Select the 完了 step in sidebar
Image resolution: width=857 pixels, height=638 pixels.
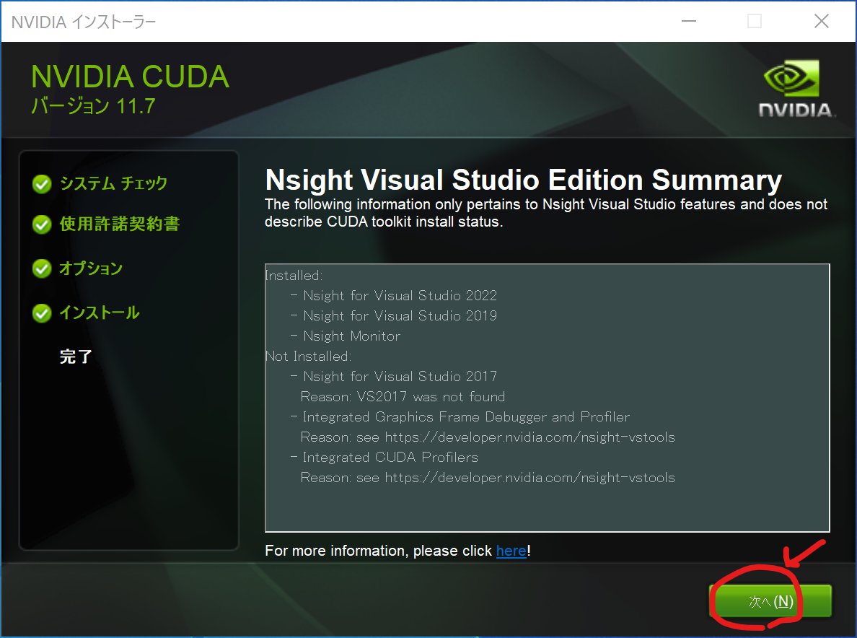(x=76, y=357)
